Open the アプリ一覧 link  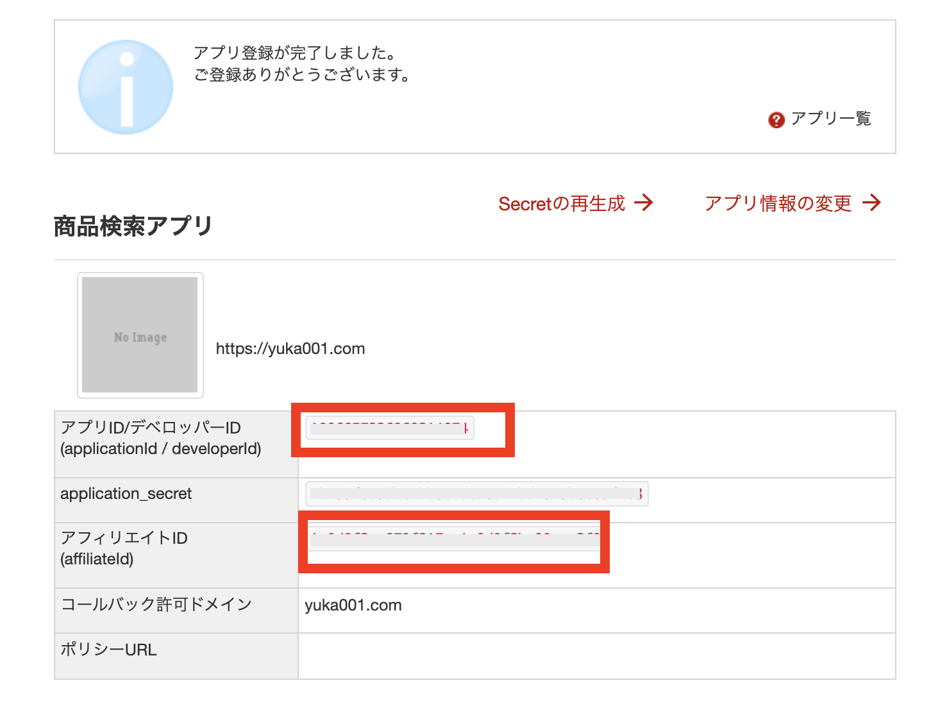pyautogui.click(x=830, y=118)
